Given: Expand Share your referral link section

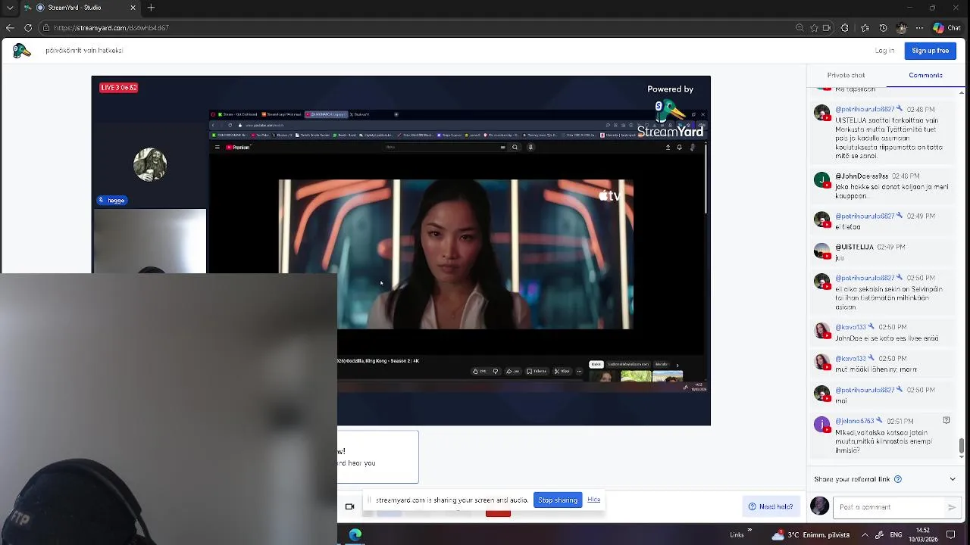Looking at the screenshot, I should 953,479.
